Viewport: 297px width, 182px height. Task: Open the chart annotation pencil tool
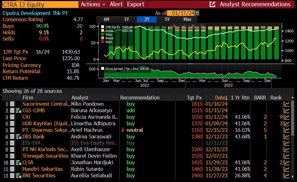(x=184, y=26)
